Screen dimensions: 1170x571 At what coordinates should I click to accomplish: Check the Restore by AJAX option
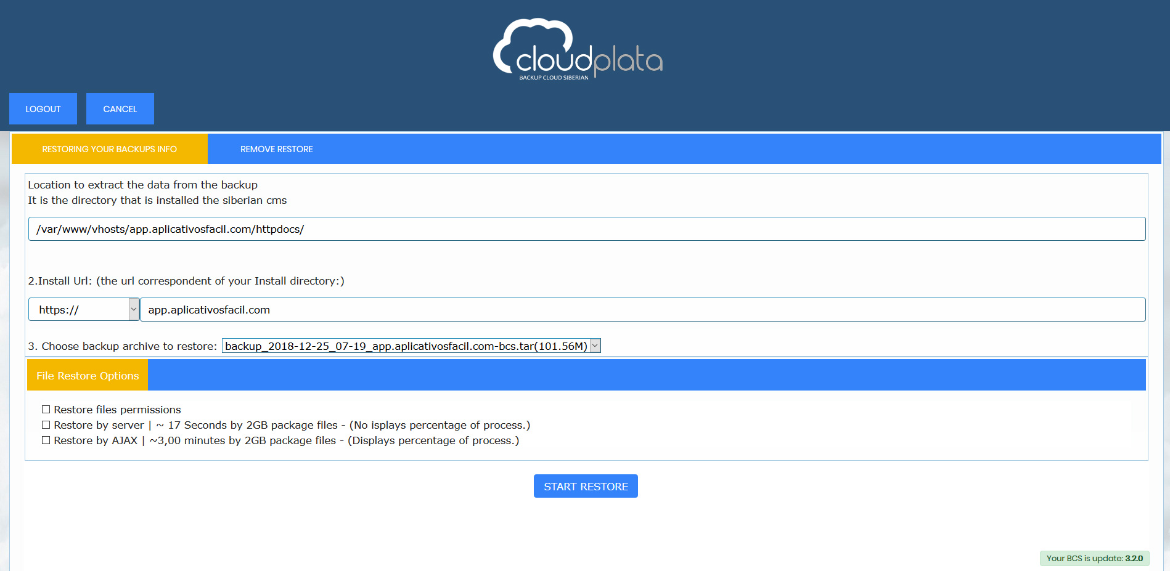point(46,440)
